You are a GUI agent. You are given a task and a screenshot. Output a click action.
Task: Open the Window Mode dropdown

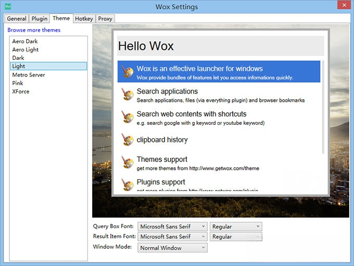coord(172,248)
